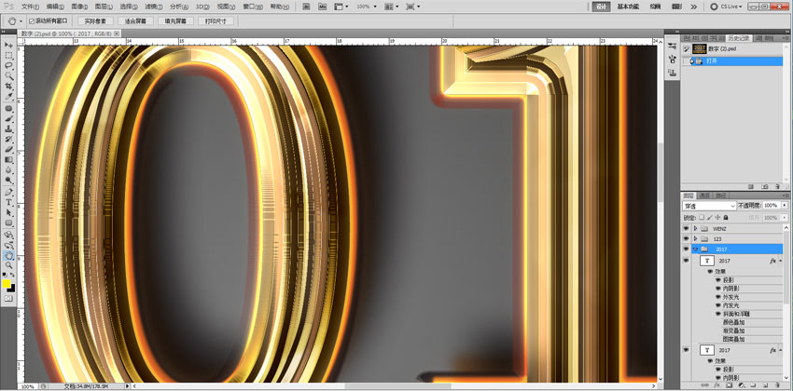Collapse the 2017 folder group

tap(695, 249)
